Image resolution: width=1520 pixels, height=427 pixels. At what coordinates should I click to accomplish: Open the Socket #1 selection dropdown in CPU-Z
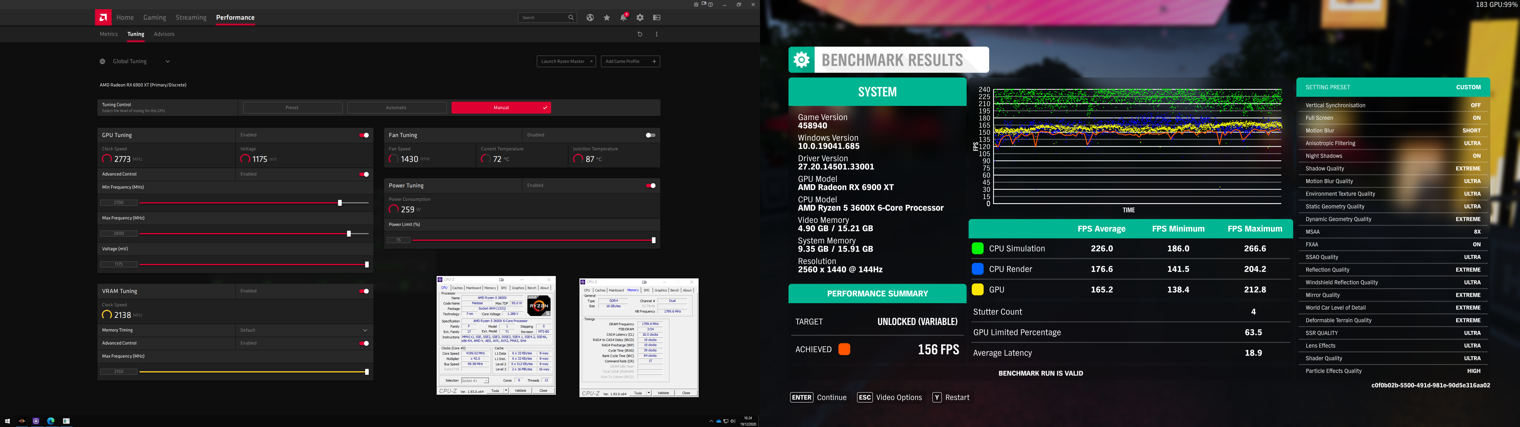(475, 381)
